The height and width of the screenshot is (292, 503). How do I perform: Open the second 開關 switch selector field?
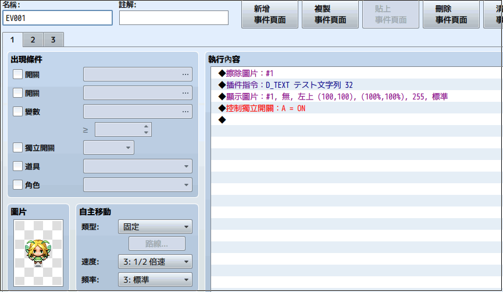click(x=138, y=93)
